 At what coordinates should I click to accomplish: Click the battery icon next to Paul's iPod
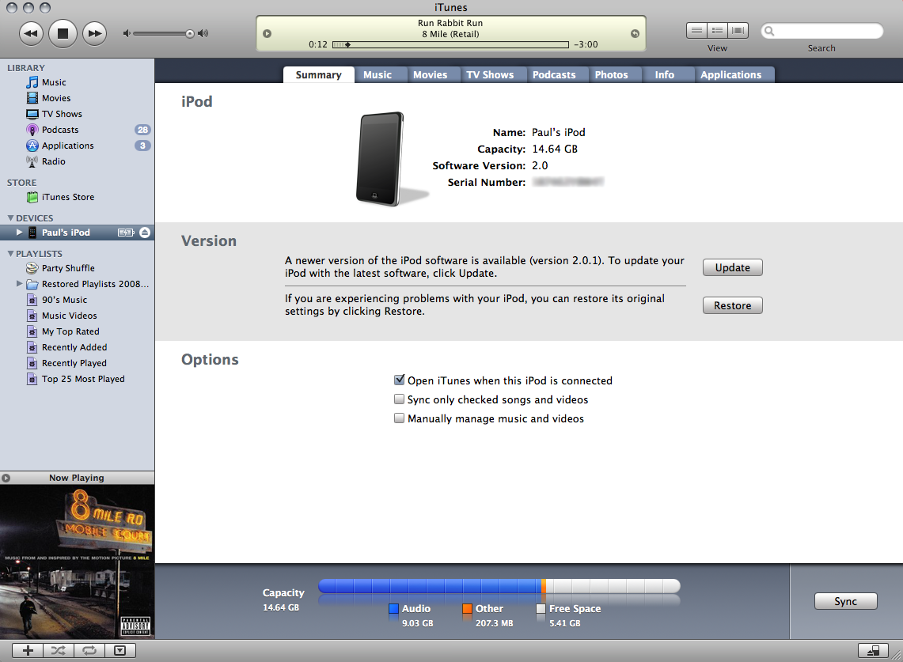[x=126, y=233]
